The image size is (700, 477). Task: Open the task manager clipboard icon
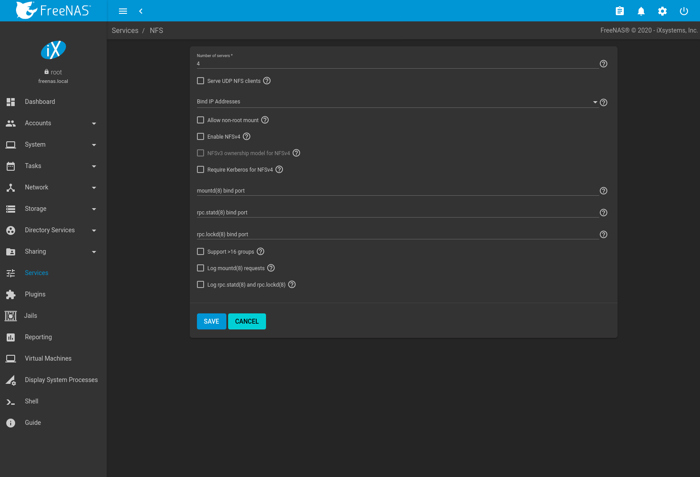(619, 11)
